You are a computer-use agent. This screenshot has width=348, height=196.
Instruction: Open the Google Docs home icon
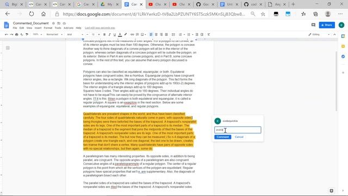point(7,25)
